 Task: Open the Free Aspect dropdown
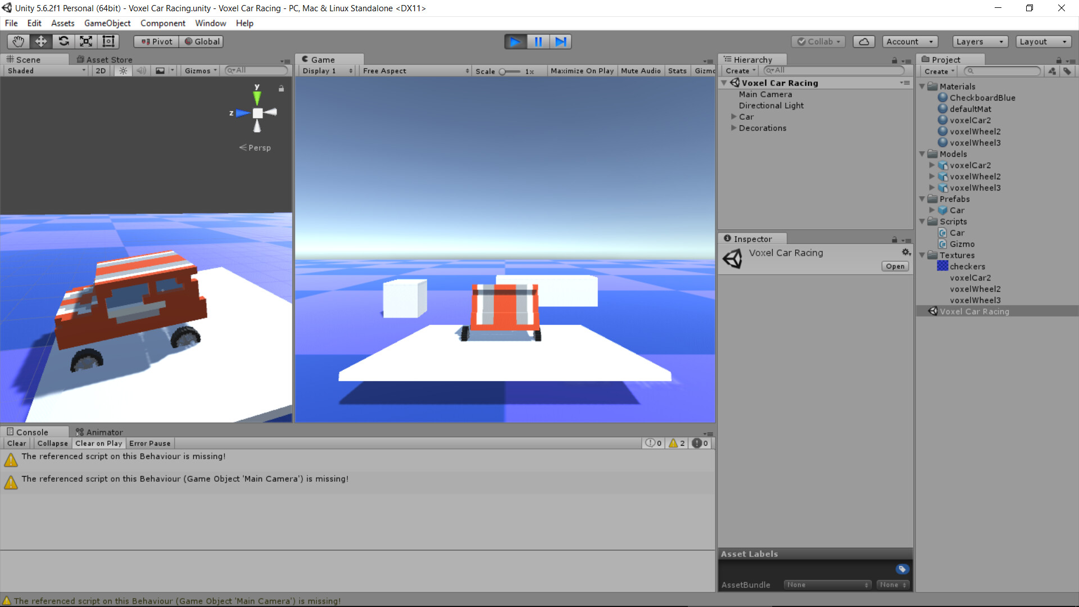point(415,70)
